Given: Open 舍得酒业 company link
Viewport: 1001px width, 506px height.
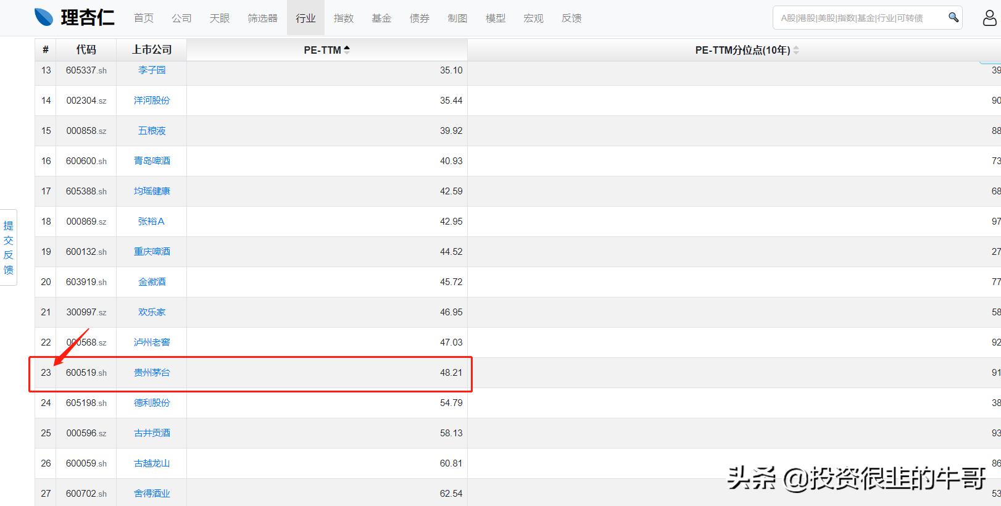Looking at the screenshot, I should (152, 494).
